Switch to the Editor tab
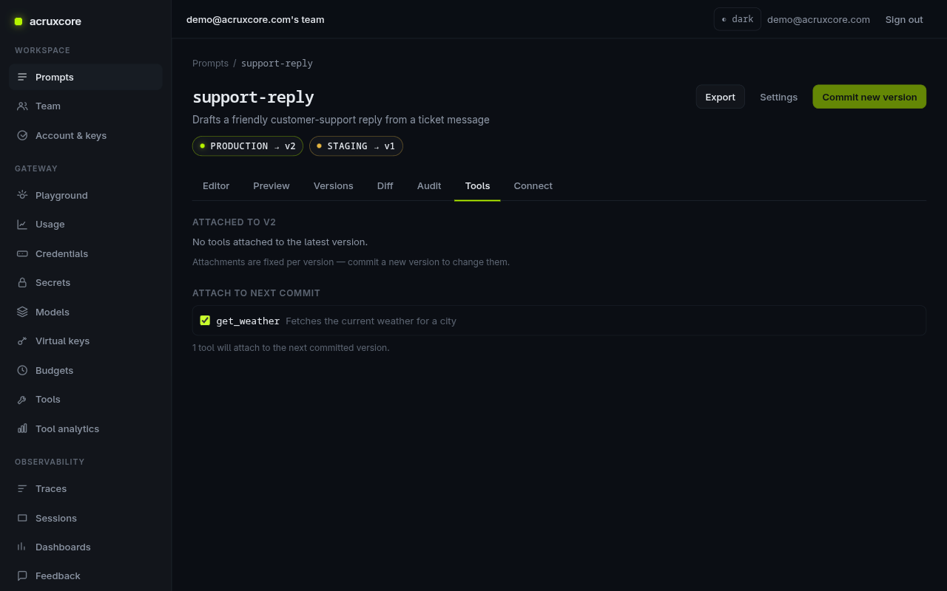This screenshot has width=947, height=591. 216,186
